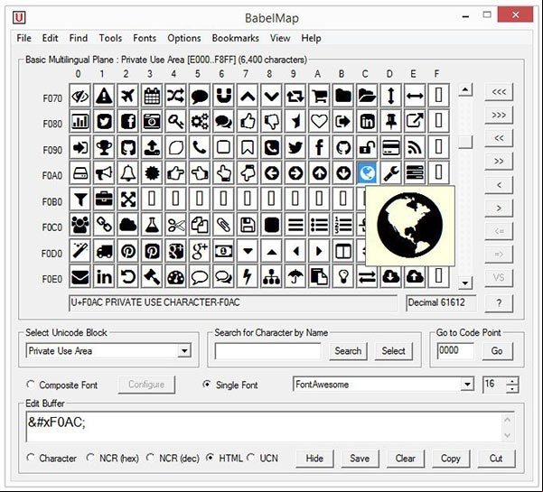Select the floppy disk save glyph
543x492 pixels.
click(x=248, y=225)
